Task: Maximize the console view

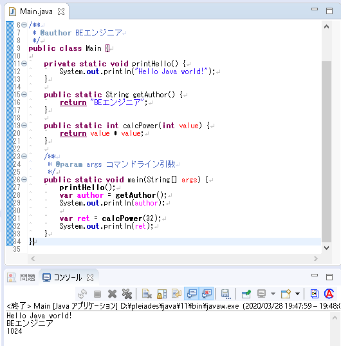Action: coord(329,276)
